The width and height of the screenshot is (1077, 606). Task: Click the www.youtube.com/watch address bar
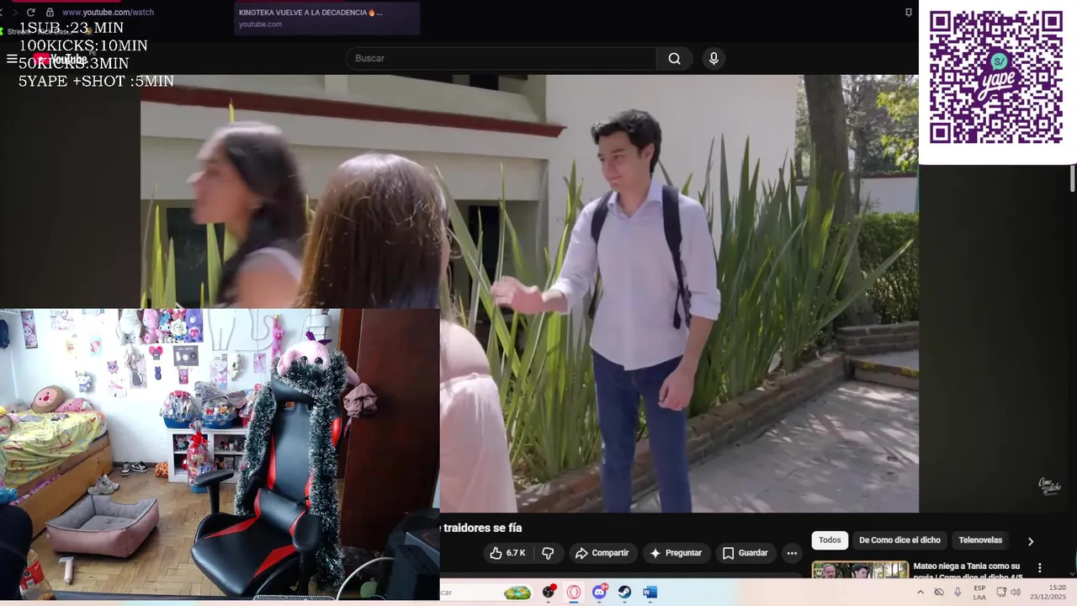click(108, 13)
